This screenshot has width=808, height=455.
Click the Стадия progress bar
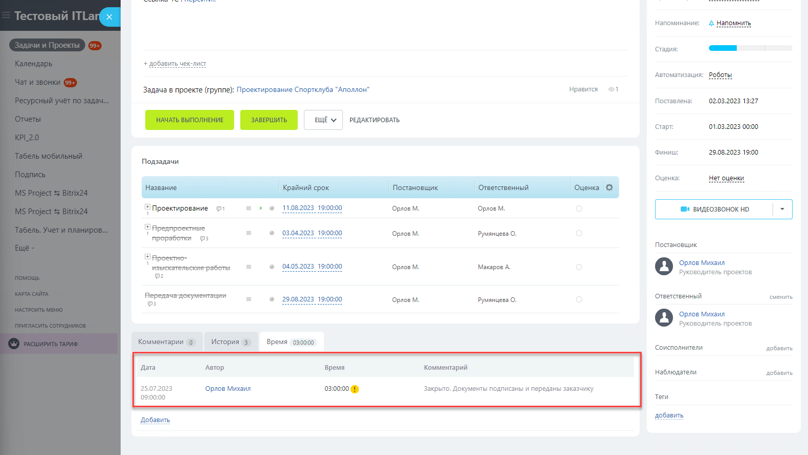(x=750, y=48)
